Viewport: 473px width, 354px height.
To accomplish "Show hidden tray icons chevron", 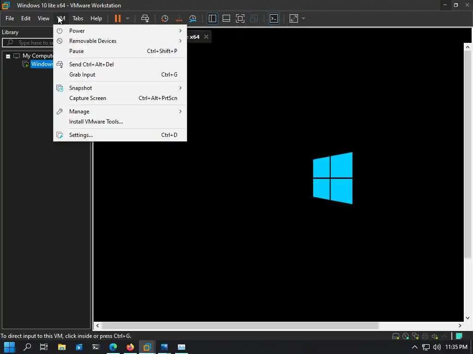I will 415,347.
